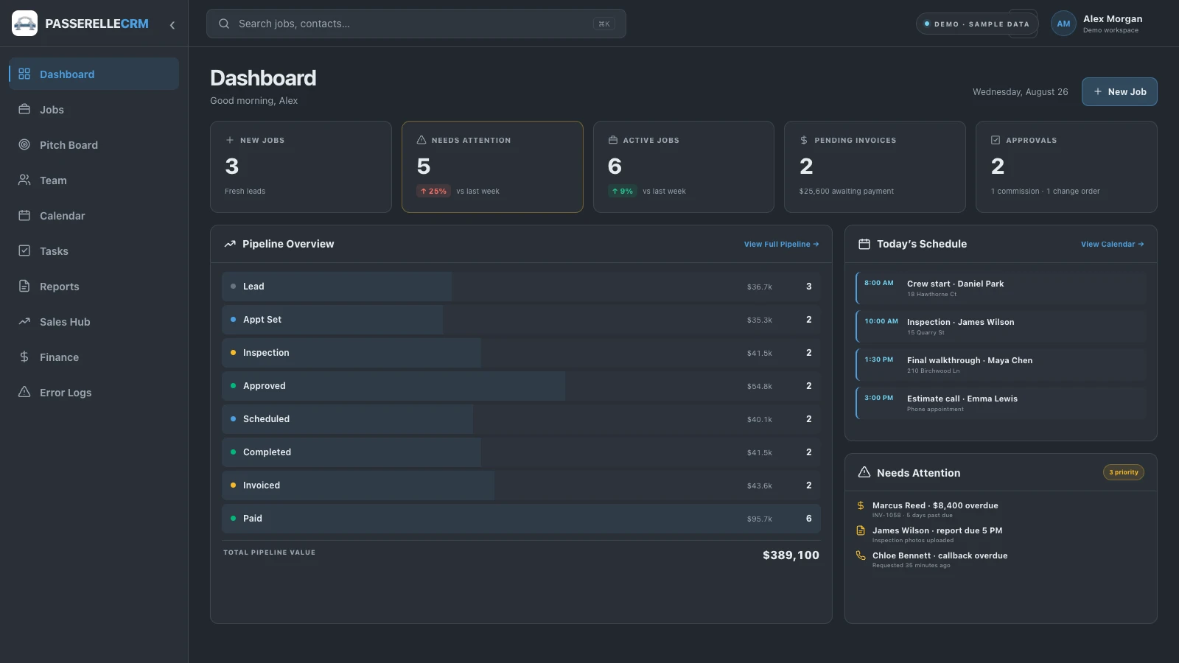Click the PasserelleCRM logo icon
The width and height of the screenshot is (1179, 663).
point(24,24)
